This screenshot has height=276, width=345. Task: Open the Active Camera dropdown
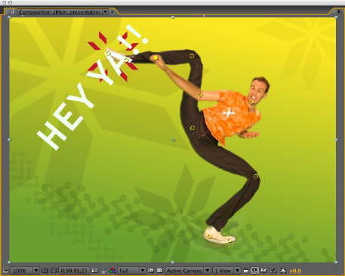tap(188, 271)
